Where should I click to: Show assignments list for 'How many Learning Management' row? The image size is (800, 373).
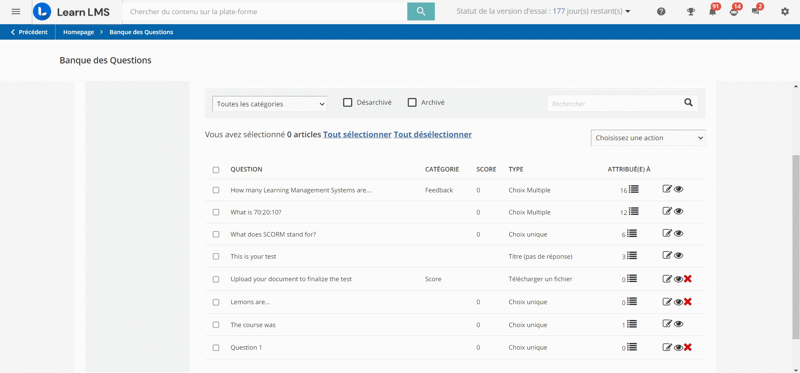[x=633, y=189]
